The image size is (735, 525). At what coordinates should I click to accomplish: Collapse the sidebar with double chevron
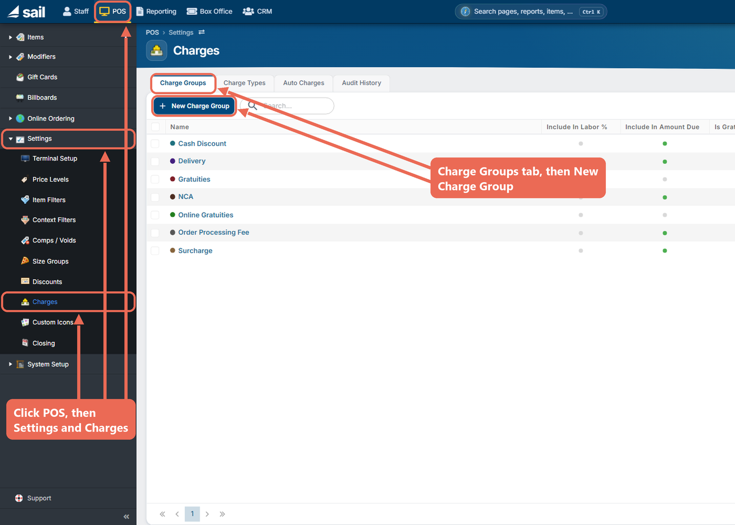[x=127, y=517]
